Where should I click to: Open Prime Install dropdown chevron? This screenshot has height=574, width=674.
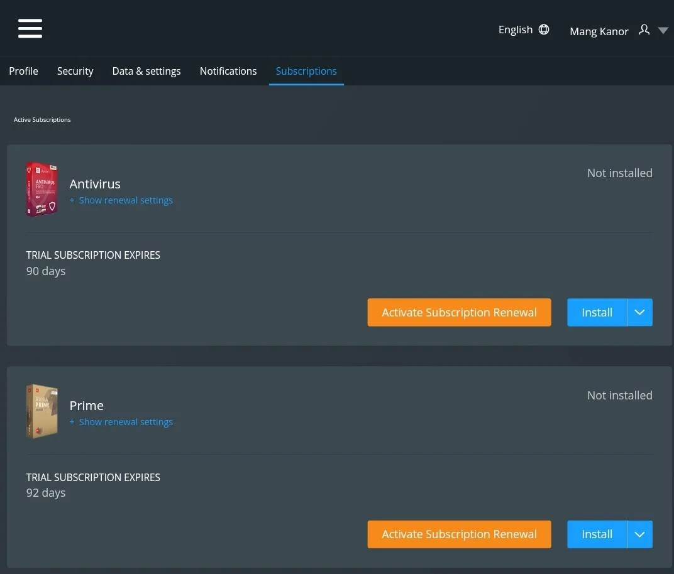[639, 534]
